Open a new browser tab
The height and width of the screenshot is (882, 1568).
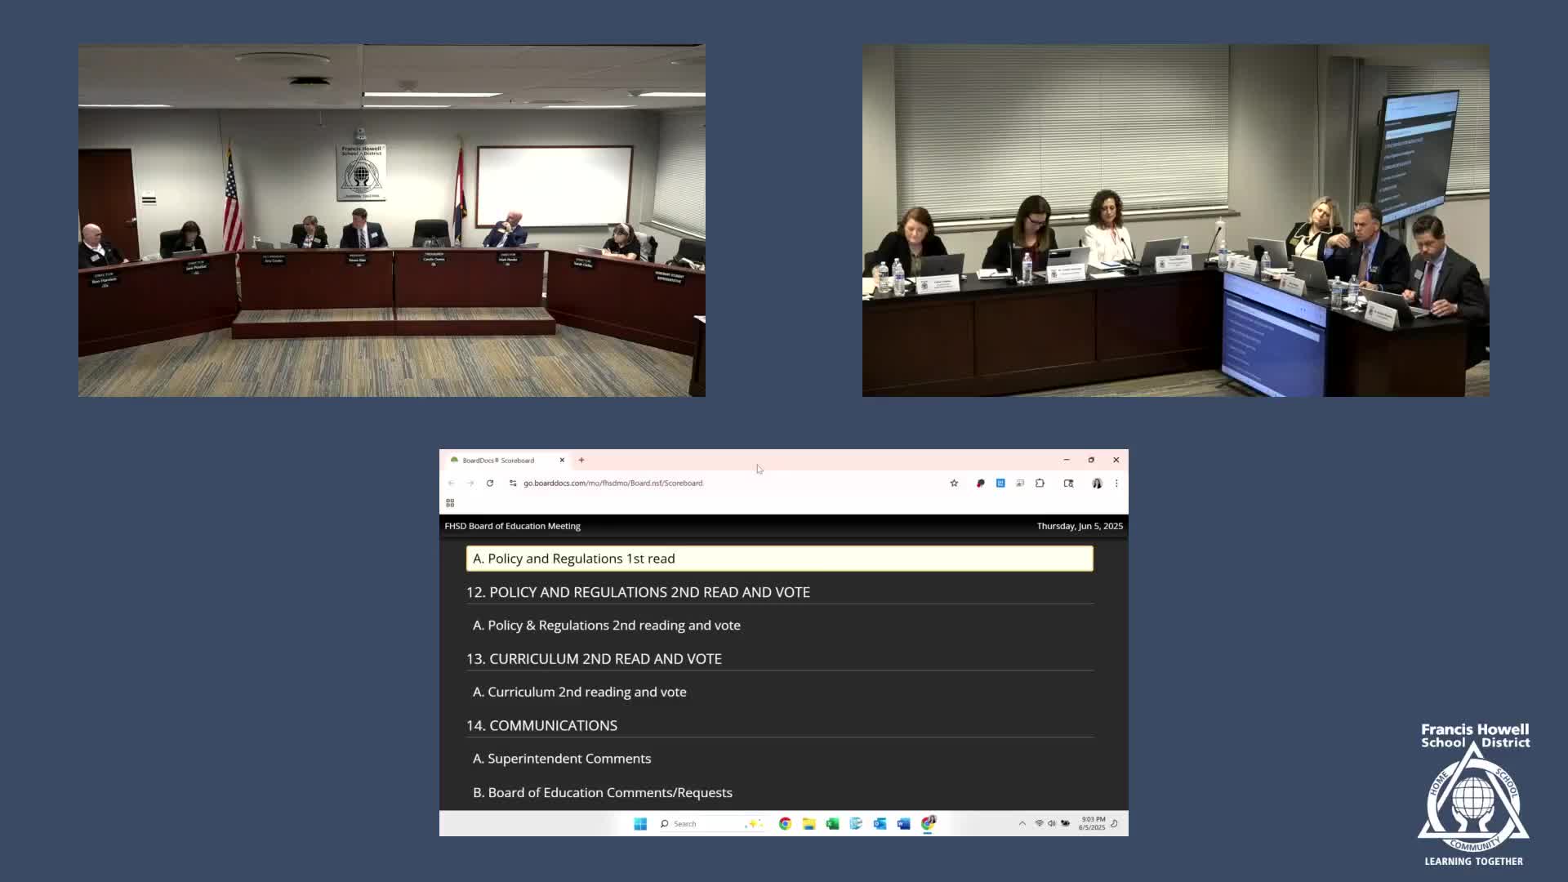[x=581, y=461]
